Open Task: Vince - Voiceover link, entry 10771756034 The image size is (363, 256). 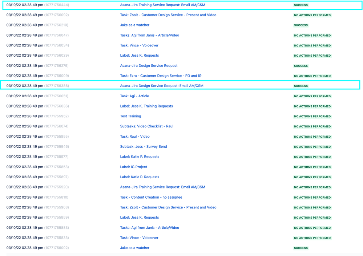pos(139,45)
